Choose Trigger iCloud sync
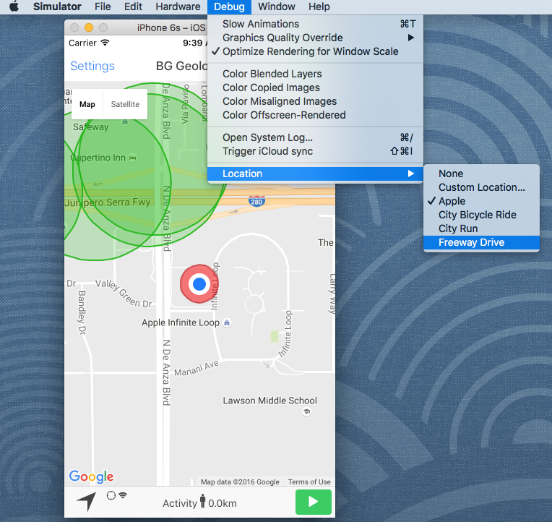 (x=315, y=151)
